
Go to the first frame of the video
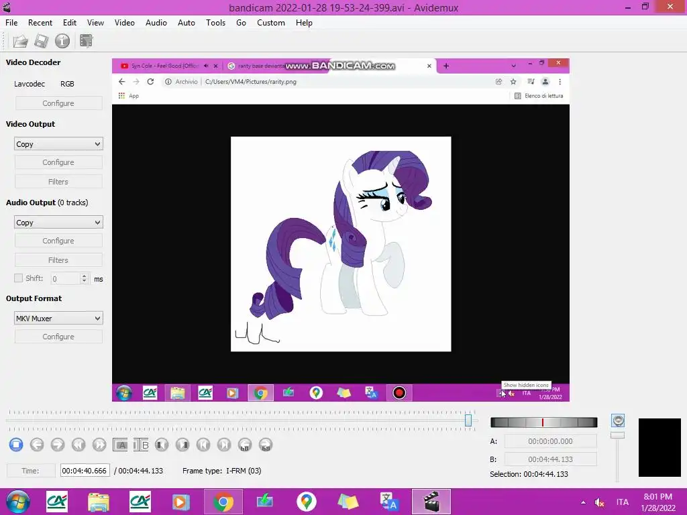coord(203,445)
